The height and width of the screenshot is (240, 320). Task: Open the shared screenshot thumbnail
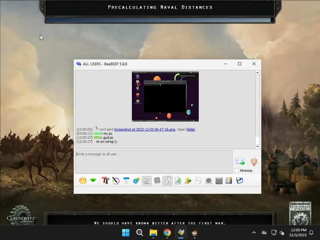[x=165, y=96]
